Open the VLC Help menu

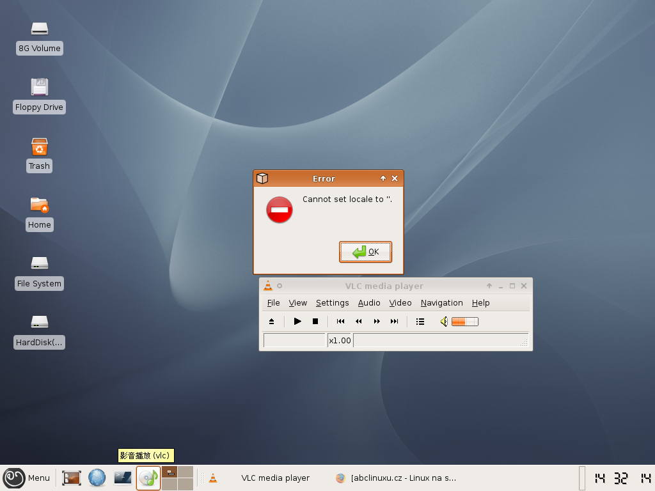480,302
